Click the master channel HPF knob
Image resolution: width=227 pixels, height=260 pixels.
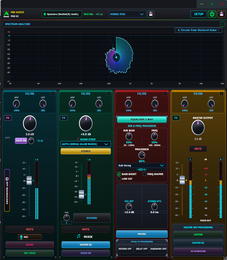tap(185, 104)
